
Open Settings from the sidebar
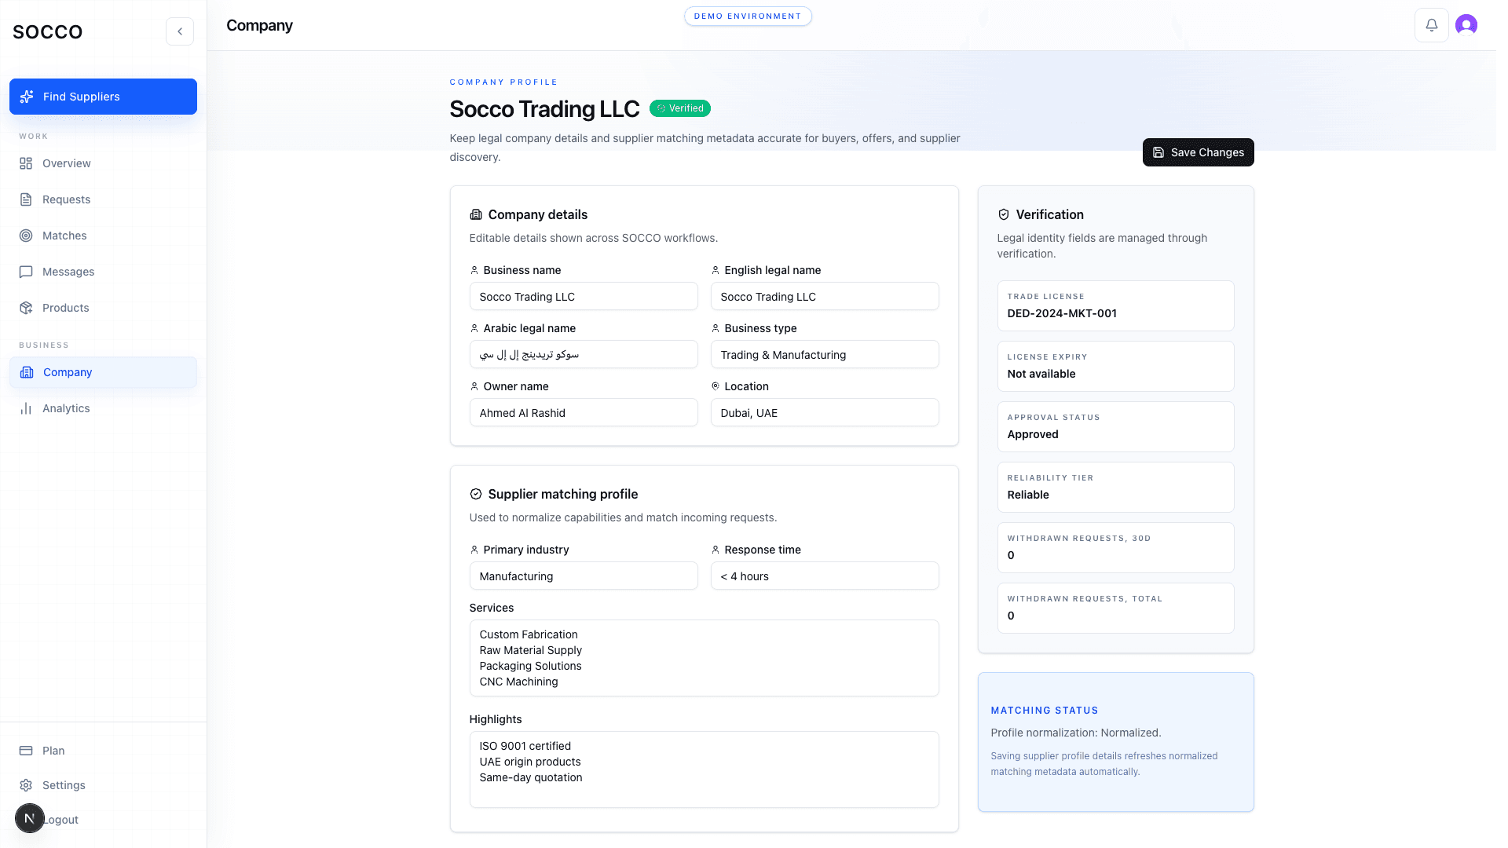(x=103, y=785)
